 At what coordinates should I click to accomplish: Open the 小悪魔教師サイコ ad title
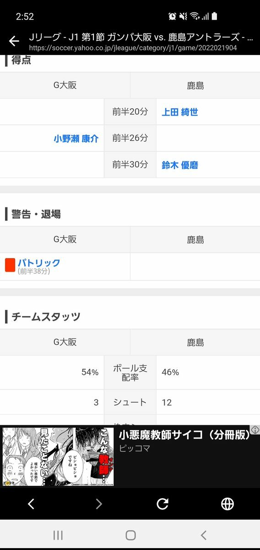185,435
